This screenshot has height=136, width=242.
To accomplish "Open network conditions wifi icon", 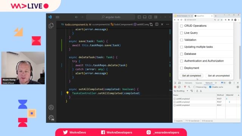I will point(192,91).
